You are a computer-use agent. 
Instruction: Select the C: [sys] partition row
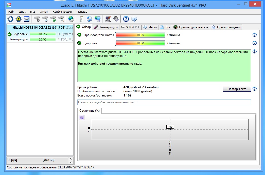(38, 160)
